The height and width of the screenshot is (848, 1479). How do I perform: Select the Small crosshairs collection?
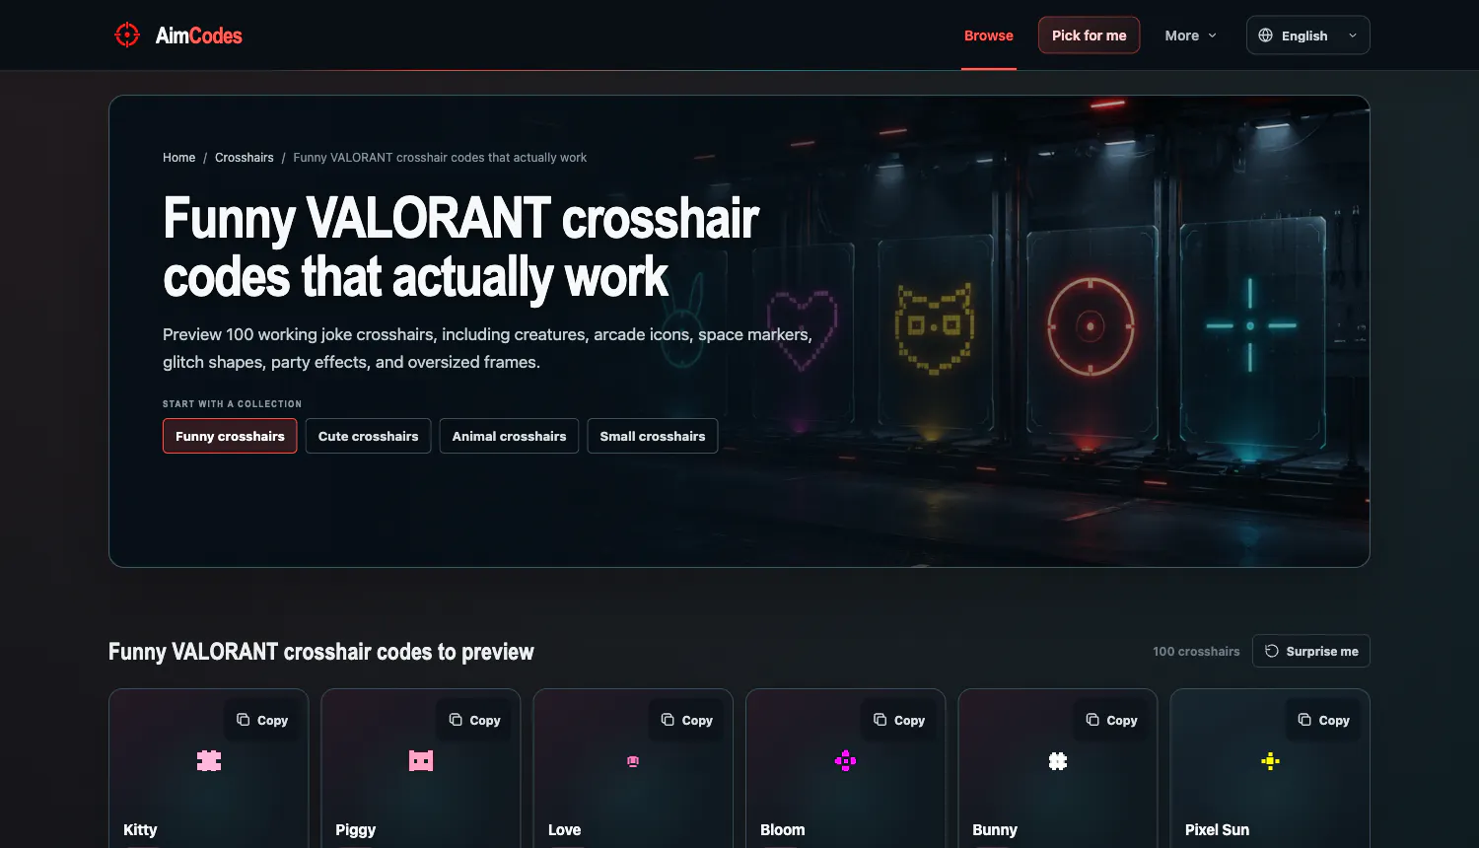pyautogui.click(x=653, y=436)
